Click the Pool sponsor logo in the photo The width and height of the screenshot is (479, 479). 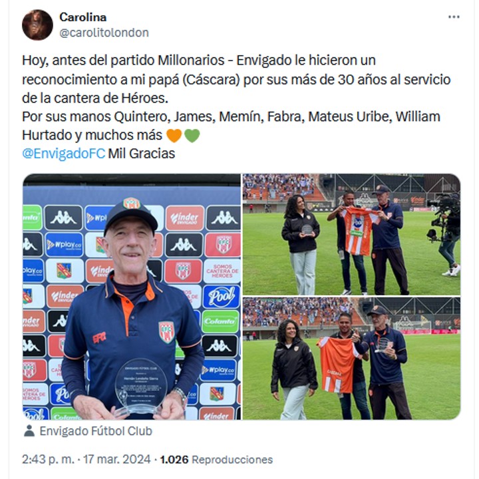(x=222, y=297)
